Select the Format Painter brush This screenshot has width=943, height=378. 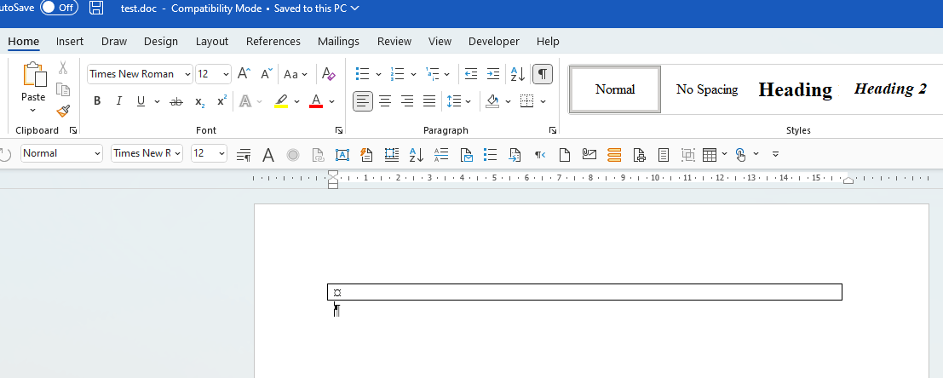(x=63, y=112)
